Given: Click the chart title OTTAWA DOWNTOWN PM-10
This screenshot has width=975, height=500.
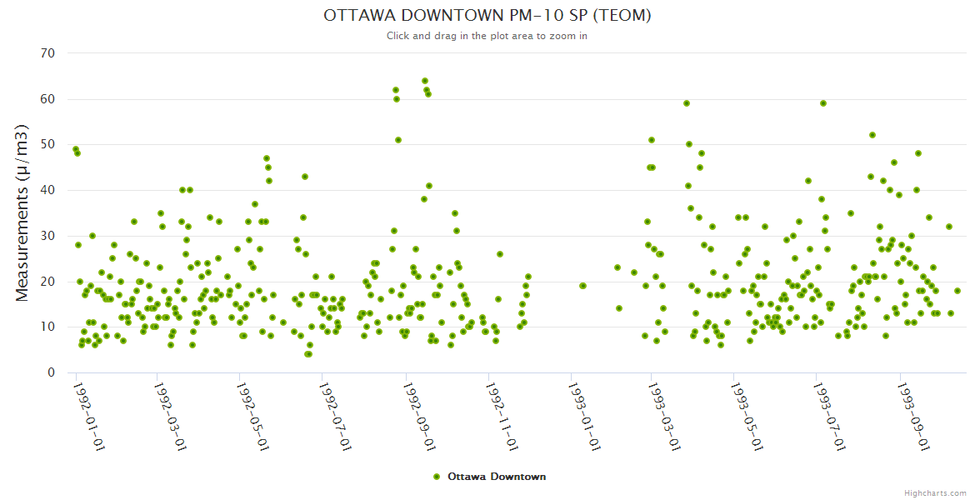Looking at the screenshot, I should 487,16.
